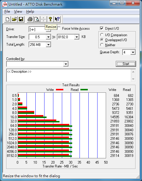Click the red Write legend swatch
This screenshot has height=181, width=142.
(60, 90)
